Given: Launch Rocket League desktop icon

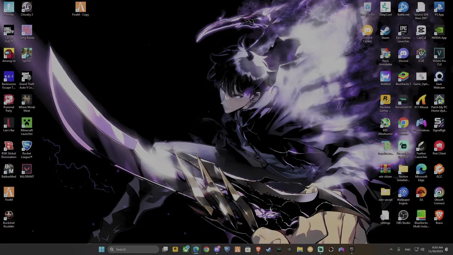Looking at the screenshot, I should coord(27,150).
